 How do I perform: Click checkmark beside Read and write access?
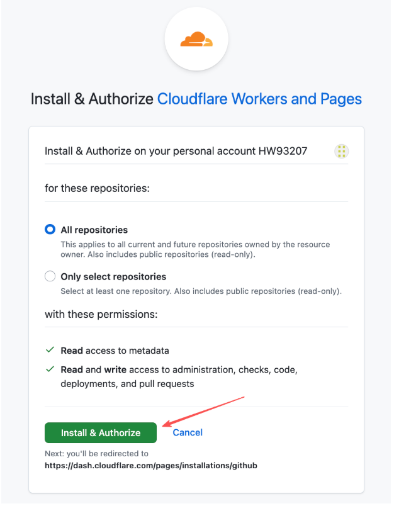pos(50,370)
